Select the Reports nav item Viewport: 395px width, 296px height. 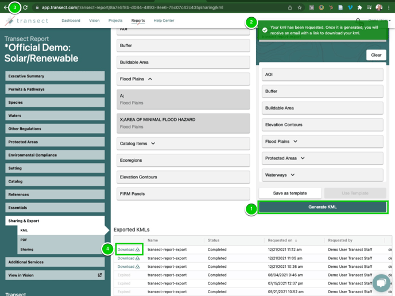pos(138,21)
